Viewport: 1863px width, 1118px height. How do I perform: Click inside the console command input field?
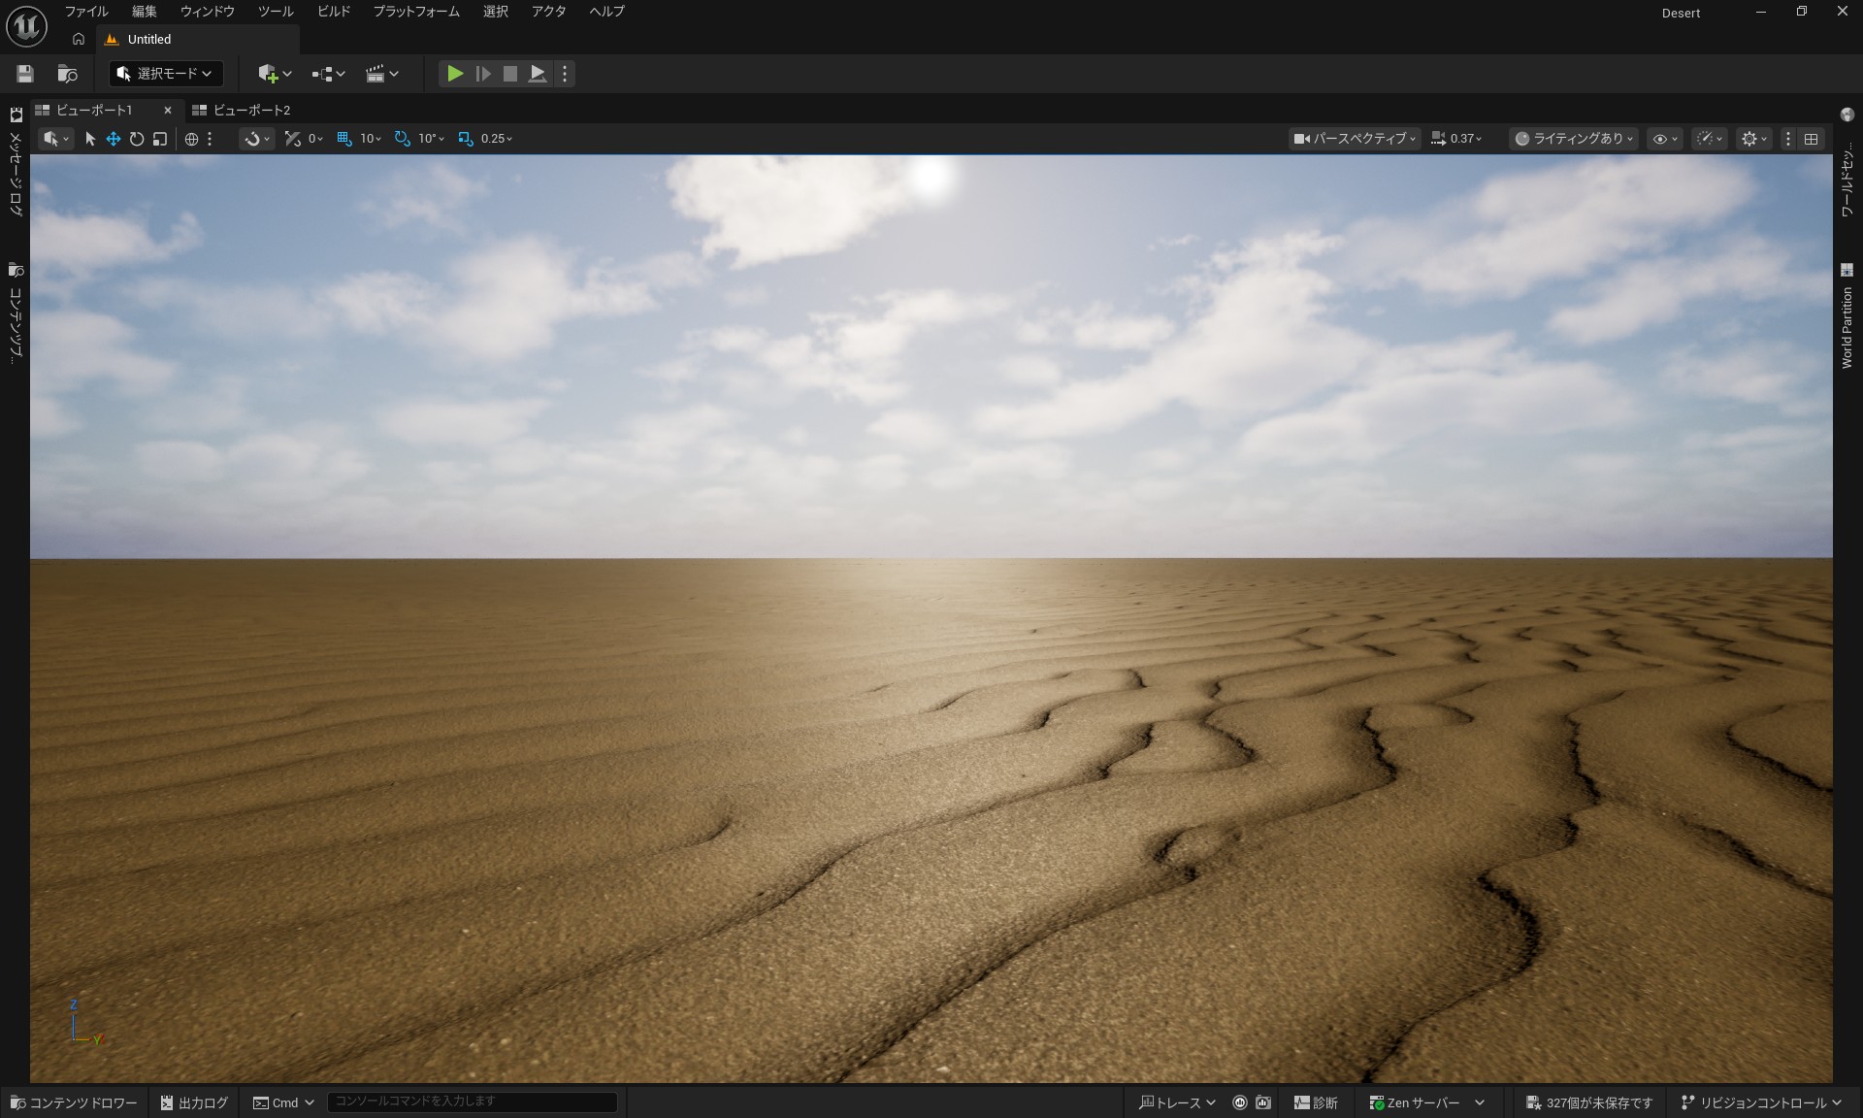tap(473, 1102)
